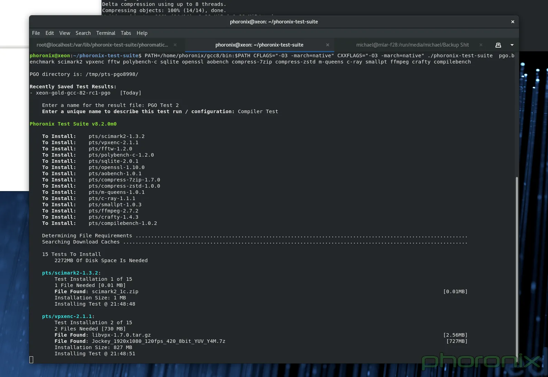Expand the tab list dropdown arrow

512,45
